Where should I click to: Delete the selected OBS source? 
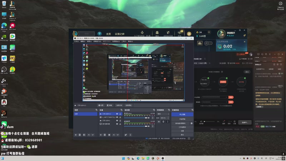coord(104,135)
